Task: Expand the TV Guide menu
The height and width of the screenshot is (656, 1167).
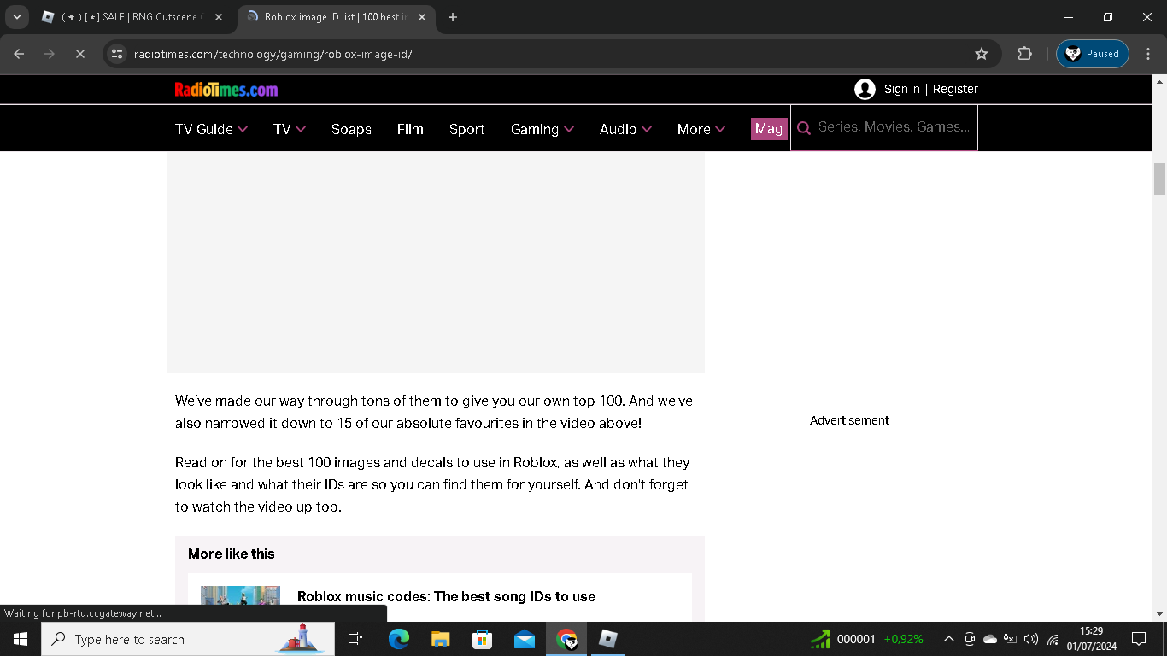Action: click(x=211, y=129)
